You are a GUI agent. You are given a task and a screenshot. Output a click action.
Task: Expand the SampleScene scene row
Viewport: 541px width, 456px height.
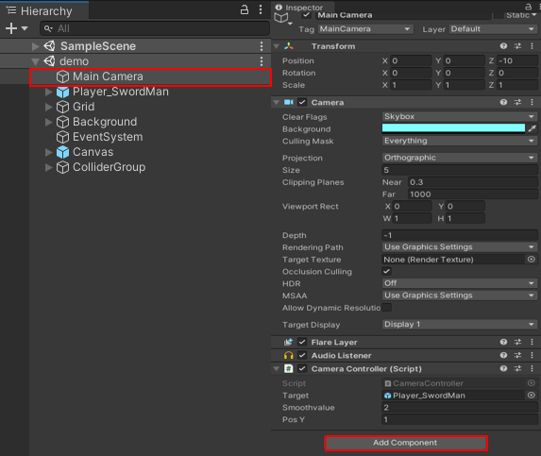pos(35,46)
